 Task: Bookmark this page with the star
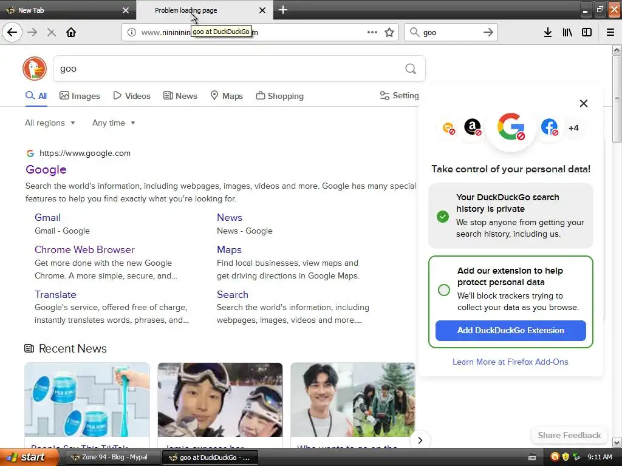point(389,32)
